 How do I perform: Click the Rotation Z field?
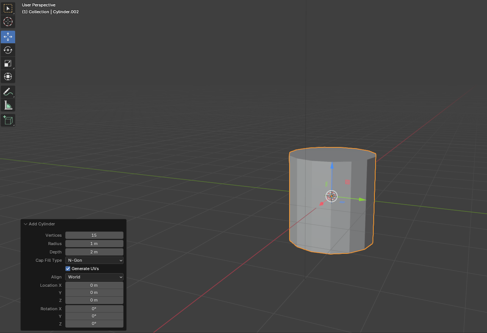point(94,324)
